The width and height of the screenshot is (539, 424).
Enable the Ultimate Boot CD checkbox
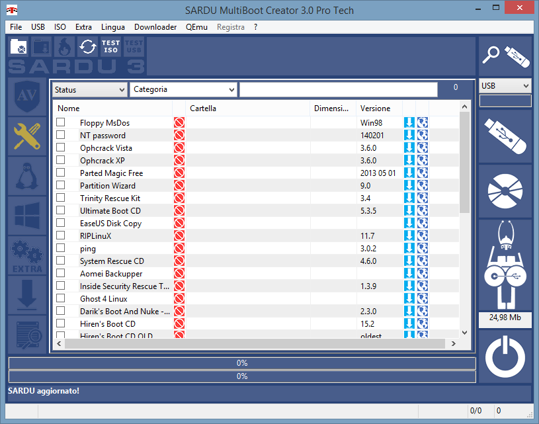(x=61, y=210)
